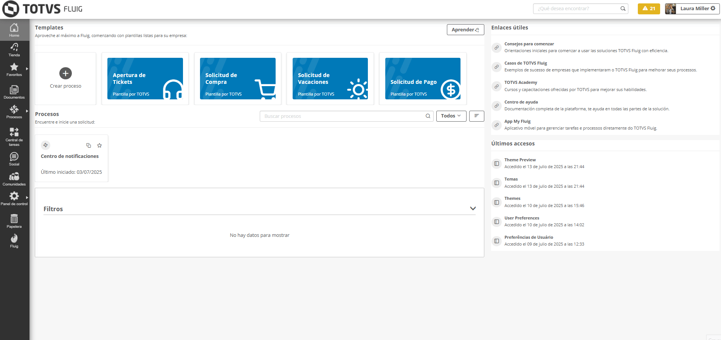Open Centro de notificaciones process card
This screenshot has width=721, height=340.
[71, 158]
